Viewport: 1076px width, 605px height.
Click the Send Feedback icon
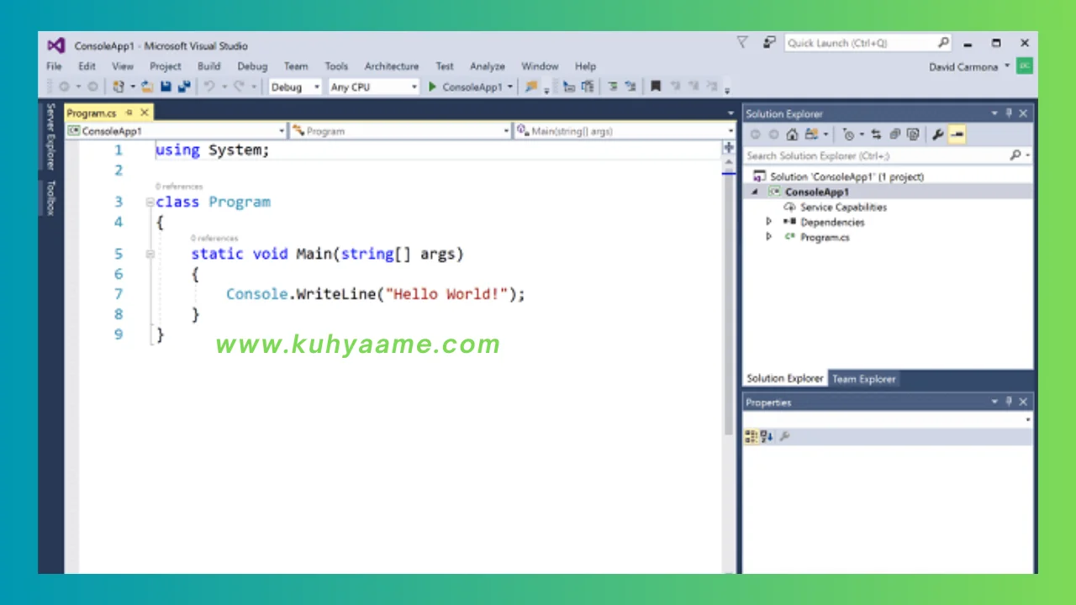click(x=769, y=43)
